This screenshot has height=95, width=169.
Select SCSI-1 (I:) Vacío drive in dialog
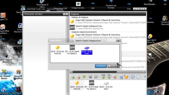[x=87, y=51]
